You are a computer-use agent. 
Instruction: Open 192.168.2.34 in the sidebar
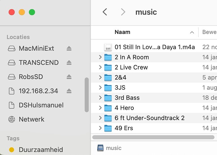point(38,91)
